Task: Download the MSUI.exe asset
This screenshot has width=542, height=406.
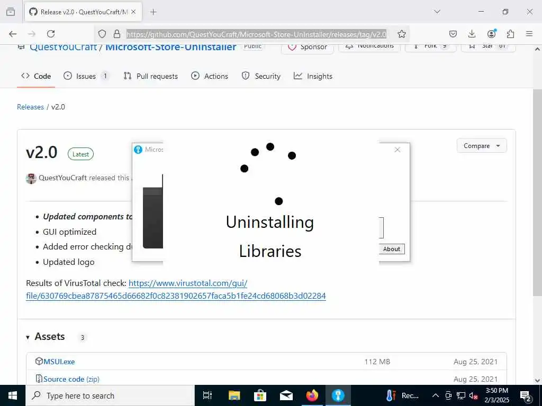Action: [x=59, y=362]
